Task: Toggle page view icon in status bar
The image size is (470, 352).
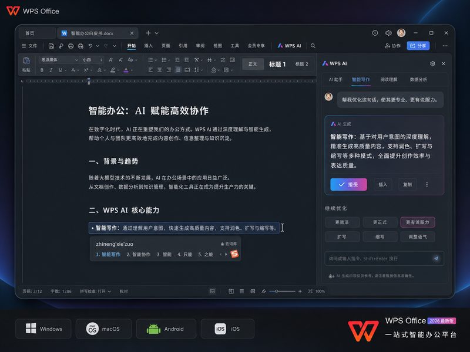Action: 231,291
